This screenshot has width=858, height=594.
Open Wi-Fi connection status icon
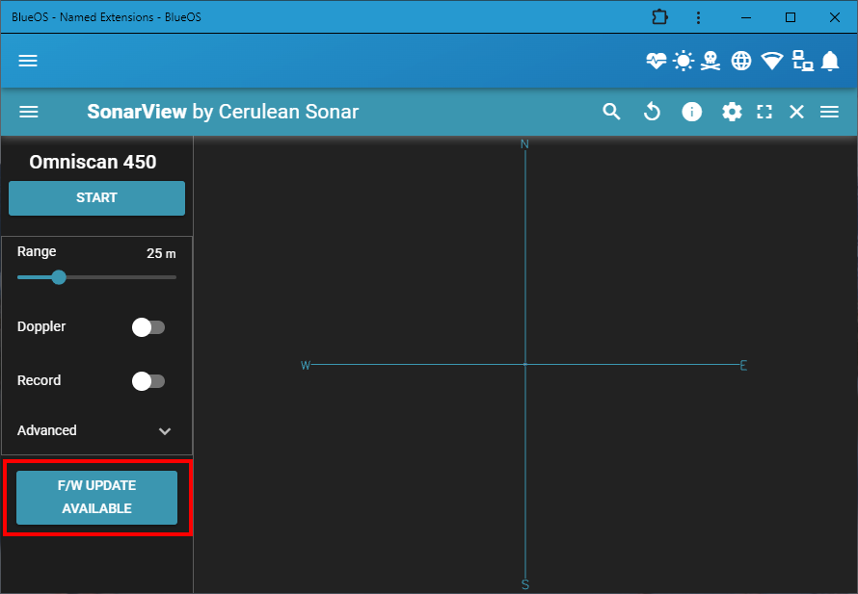point(772,60)
